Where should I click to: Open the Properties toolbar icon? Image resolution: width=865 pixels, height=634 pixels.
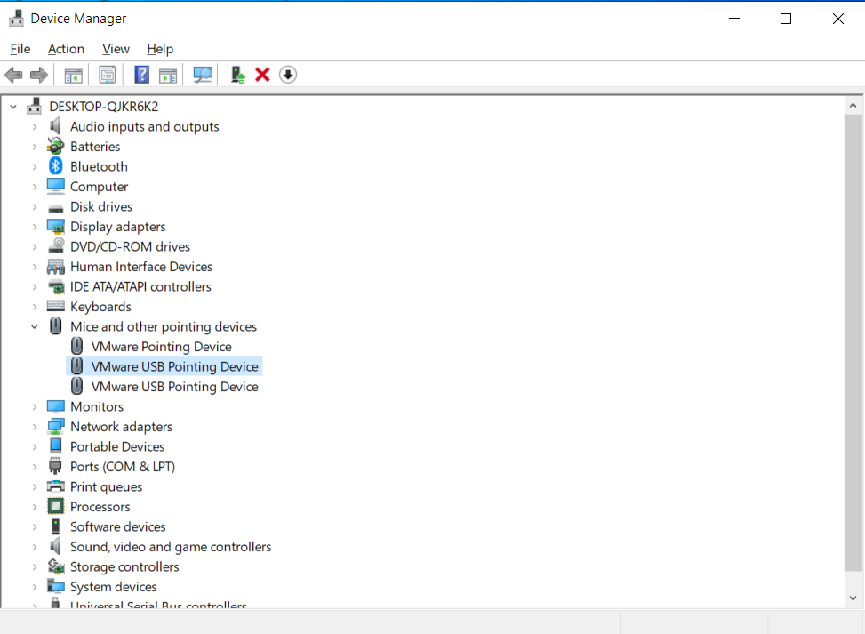click(x=107, y=75)
